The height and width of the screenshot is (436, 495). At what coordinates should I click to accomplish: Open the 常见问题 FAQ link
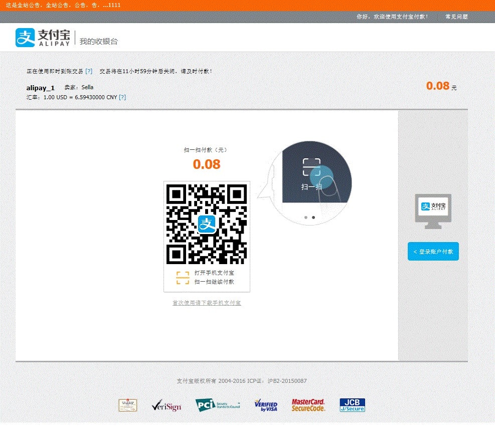[456, 17]
